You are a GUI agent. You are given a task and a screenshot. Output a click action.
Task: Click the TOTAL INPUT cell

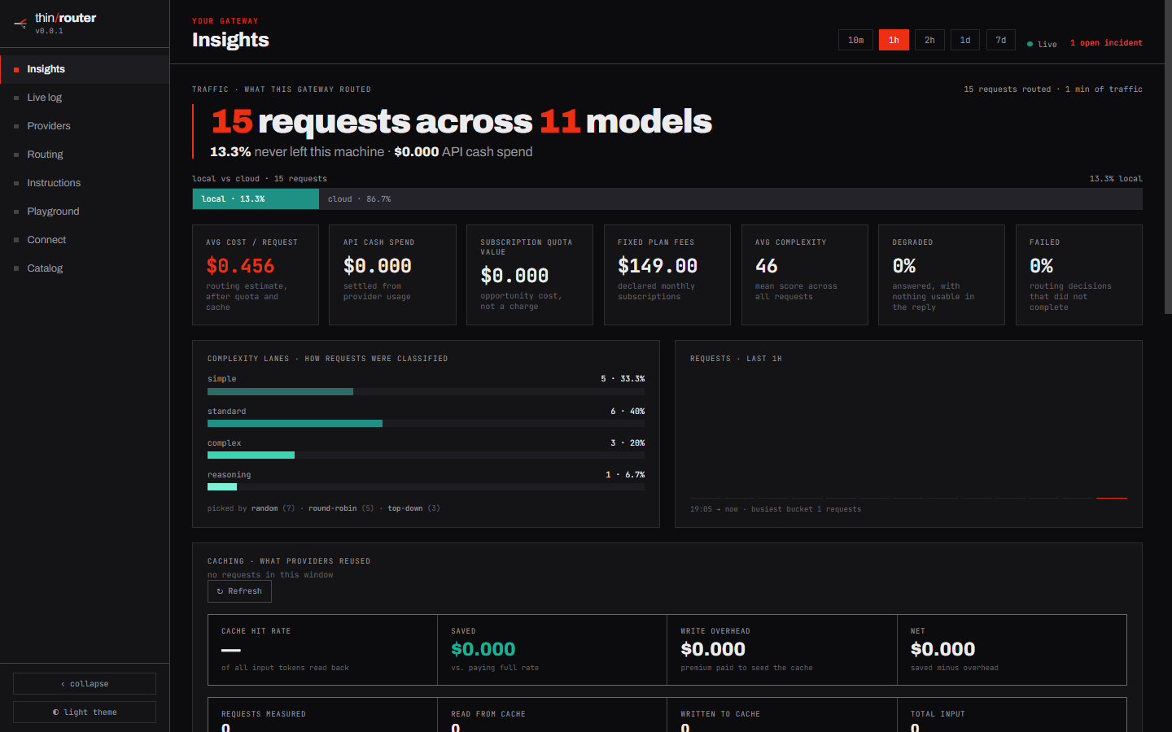pyautogui.click(x=1012, y=715)
